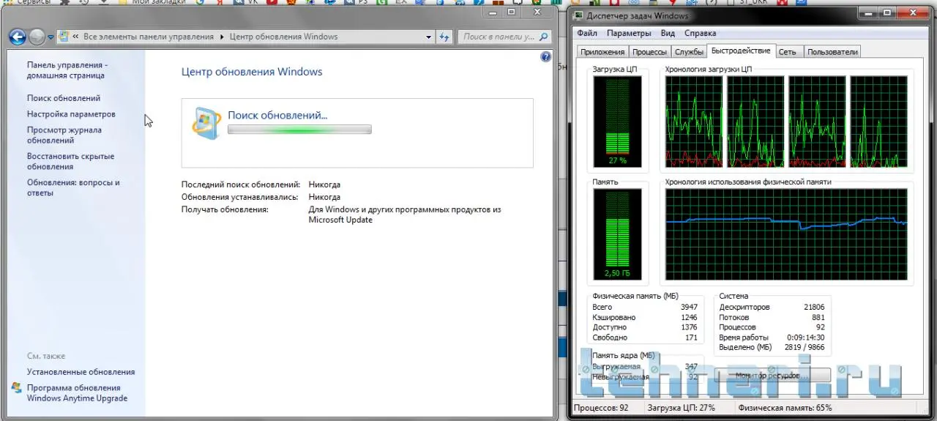Click the fourth CPU core history graph
The height and width of the screenshot is (421, 937).
click(879, 122)
